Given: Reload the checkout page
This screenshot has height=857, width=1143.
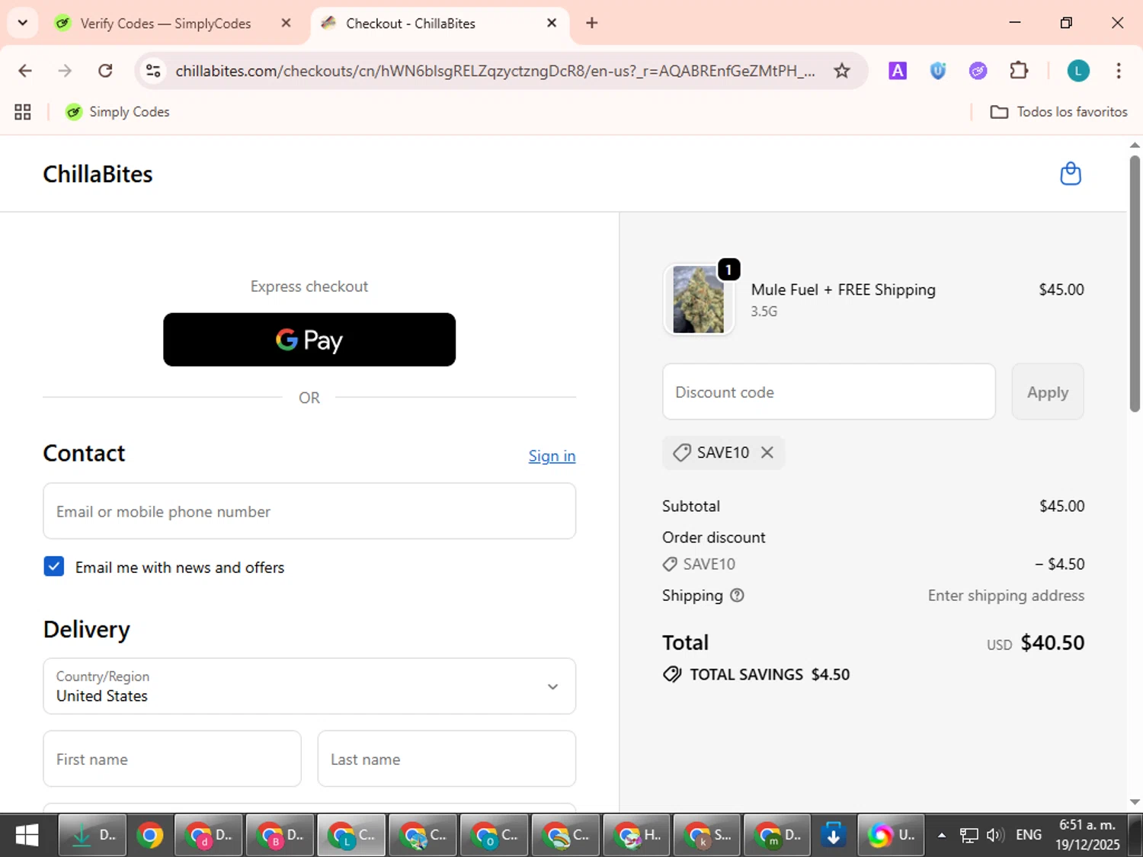Looking at the screenshot, I should pos(105,71).
